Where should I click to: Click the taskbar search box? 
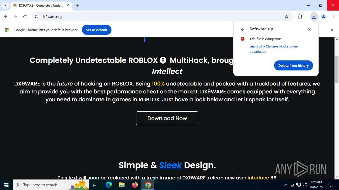tap(51, 185)
